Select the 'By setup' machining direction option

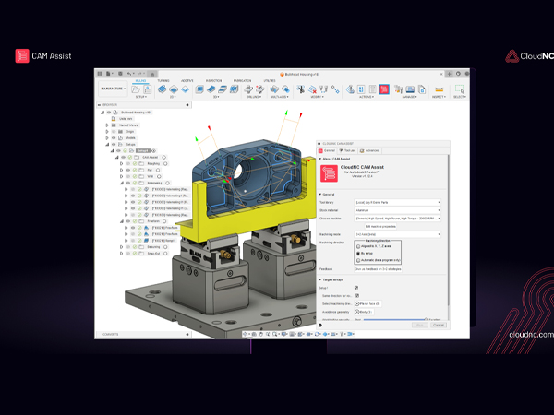pos(358,253)
